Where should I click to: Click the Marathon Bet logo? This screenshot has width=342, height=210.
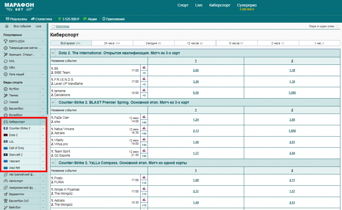pos(19,7)
